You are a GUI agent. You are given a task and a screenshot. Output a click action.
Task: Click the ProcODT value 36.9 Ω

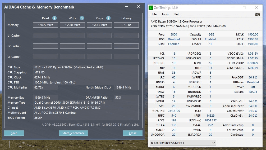click(x=253, y=77)
